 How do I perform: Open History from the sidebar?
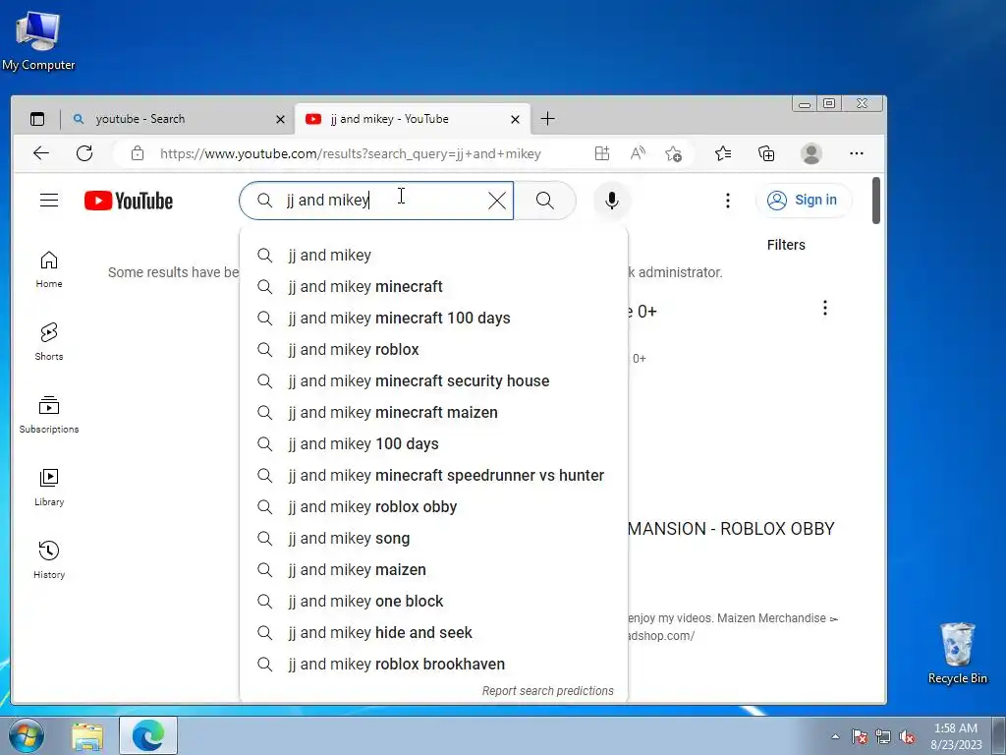click(x=49, y=560)
